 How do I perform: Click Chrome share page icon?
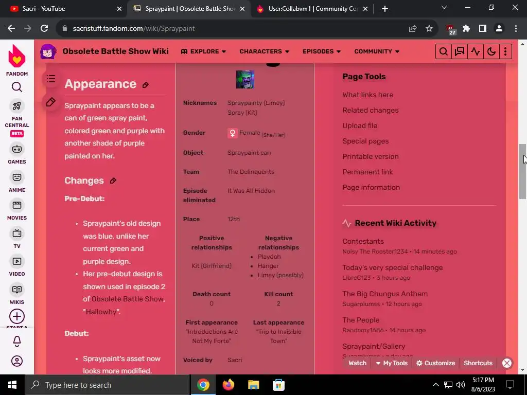coord(413,29)
